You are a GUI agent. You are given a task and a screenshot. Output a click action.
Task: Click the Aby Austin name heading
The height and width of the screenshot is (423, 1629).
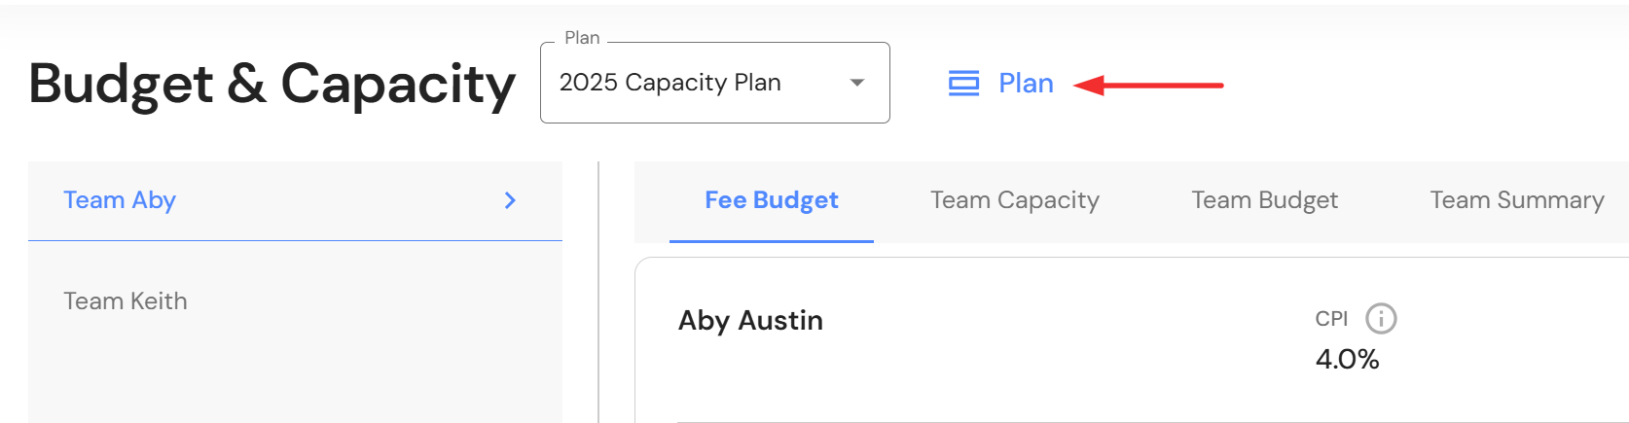click(750, 320)
